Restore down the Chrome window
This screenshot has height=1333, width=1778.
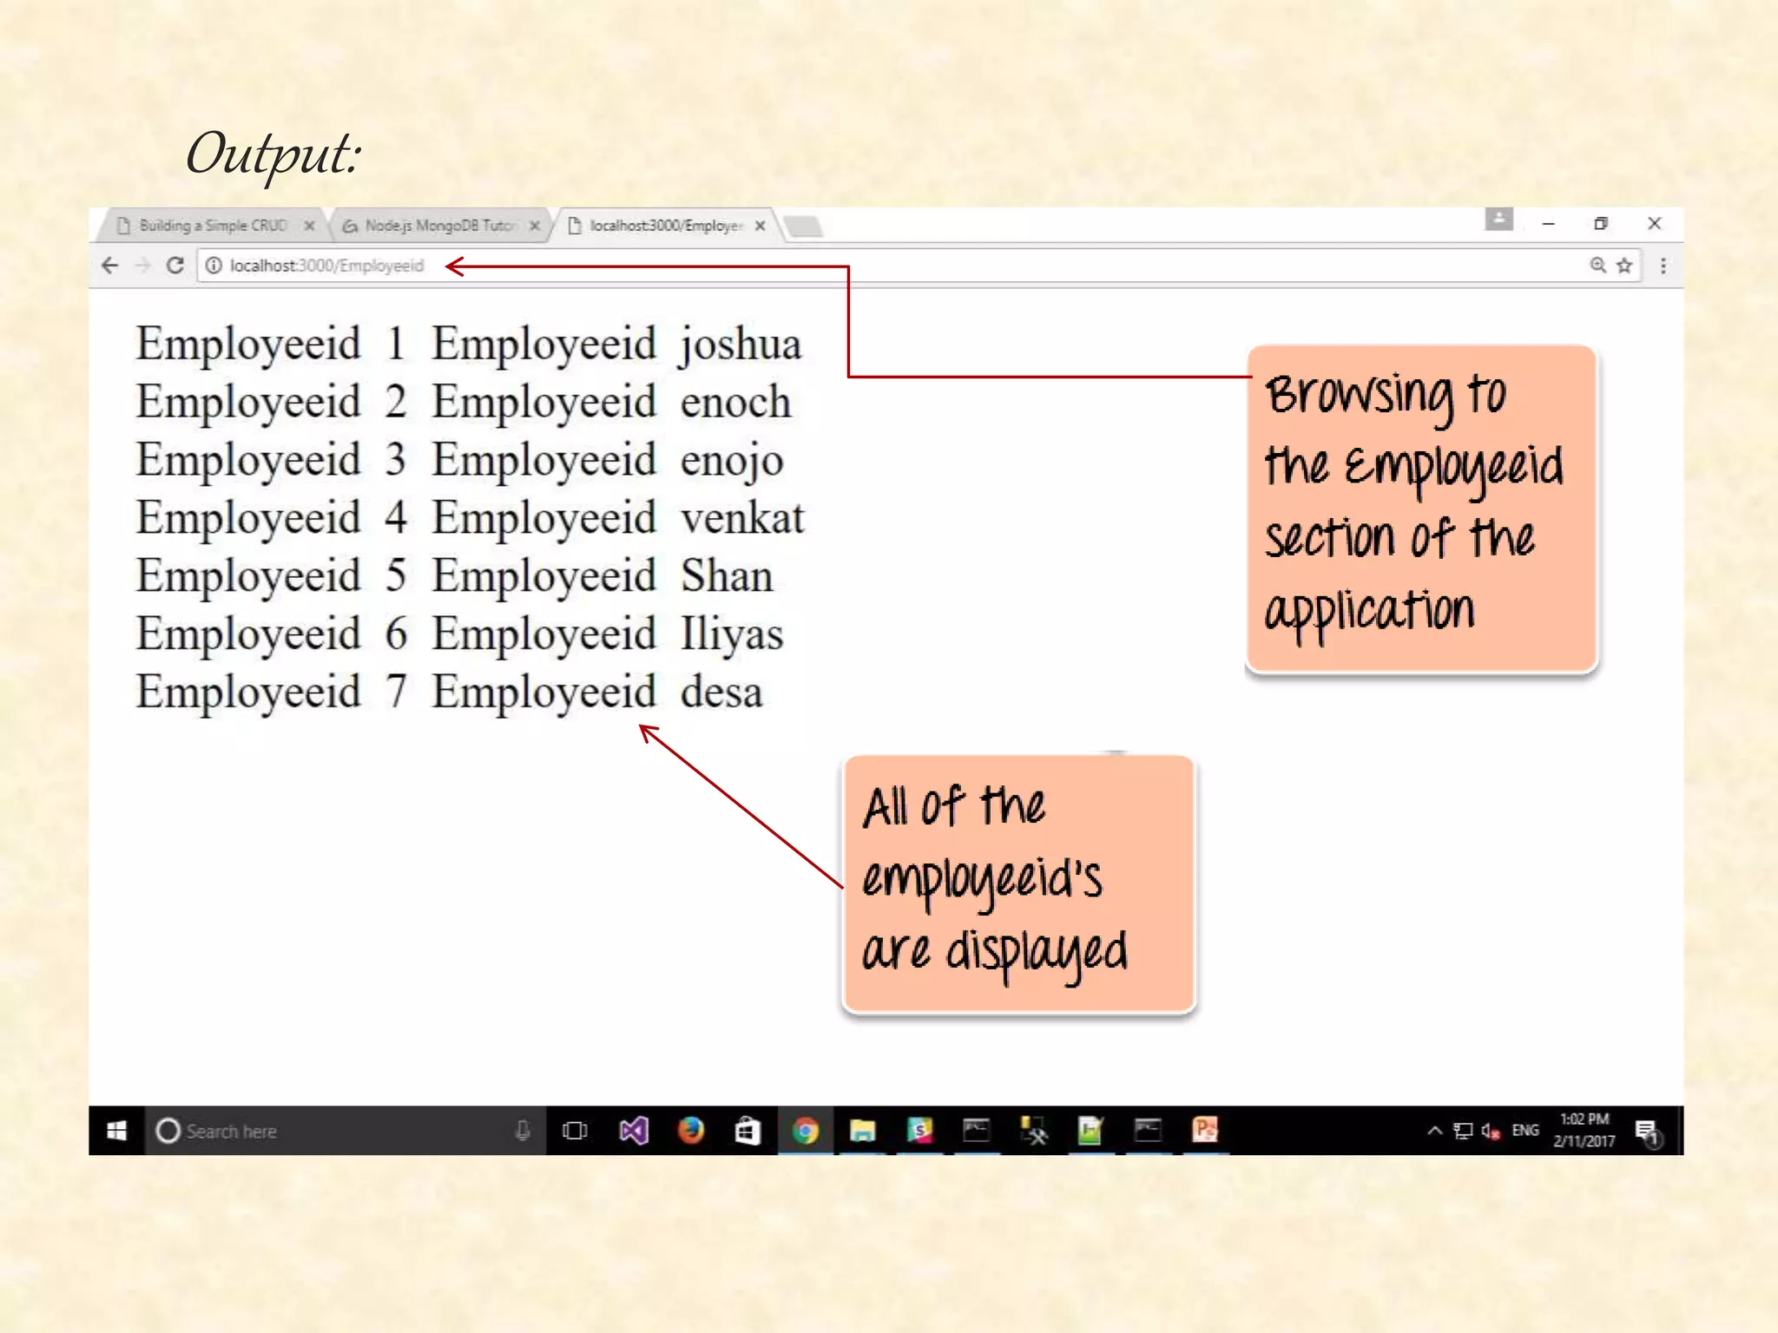(x=1601, y=224)
